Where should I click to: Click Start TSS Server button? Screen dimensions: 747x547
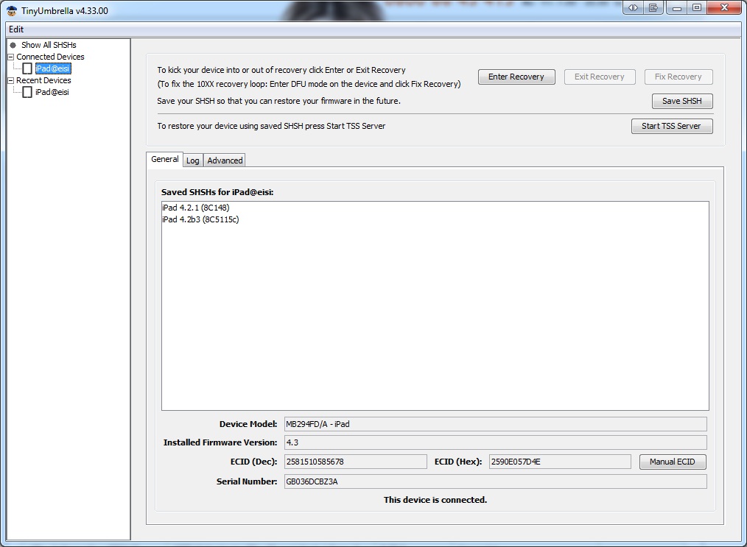point(672,126)
